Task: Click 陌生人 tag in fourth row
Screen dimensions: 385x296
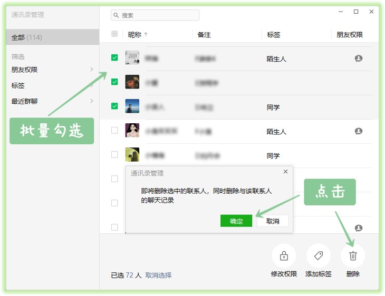Action: coord(276,132)
